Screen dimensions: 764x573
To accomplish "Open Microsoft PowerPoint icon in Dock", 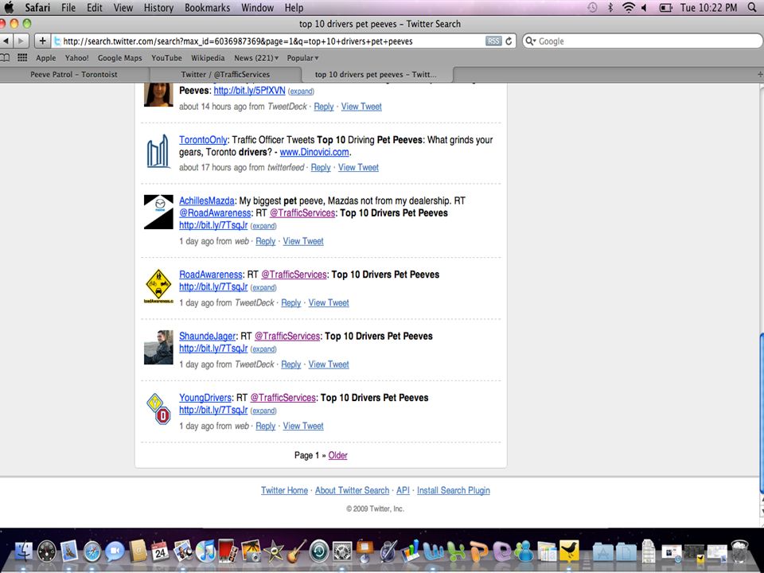I will (x=479, y=552).
